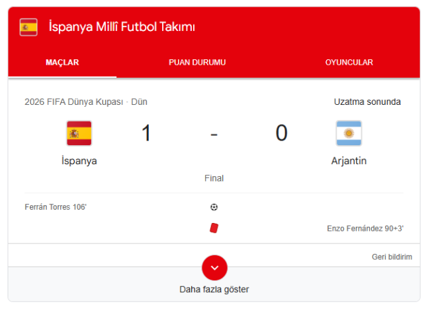Image resolution: width=430 pixels, height=312 pixels.
Task: Click the 2026 FIFA Dünya Kupası label
Action: (74, 102)
